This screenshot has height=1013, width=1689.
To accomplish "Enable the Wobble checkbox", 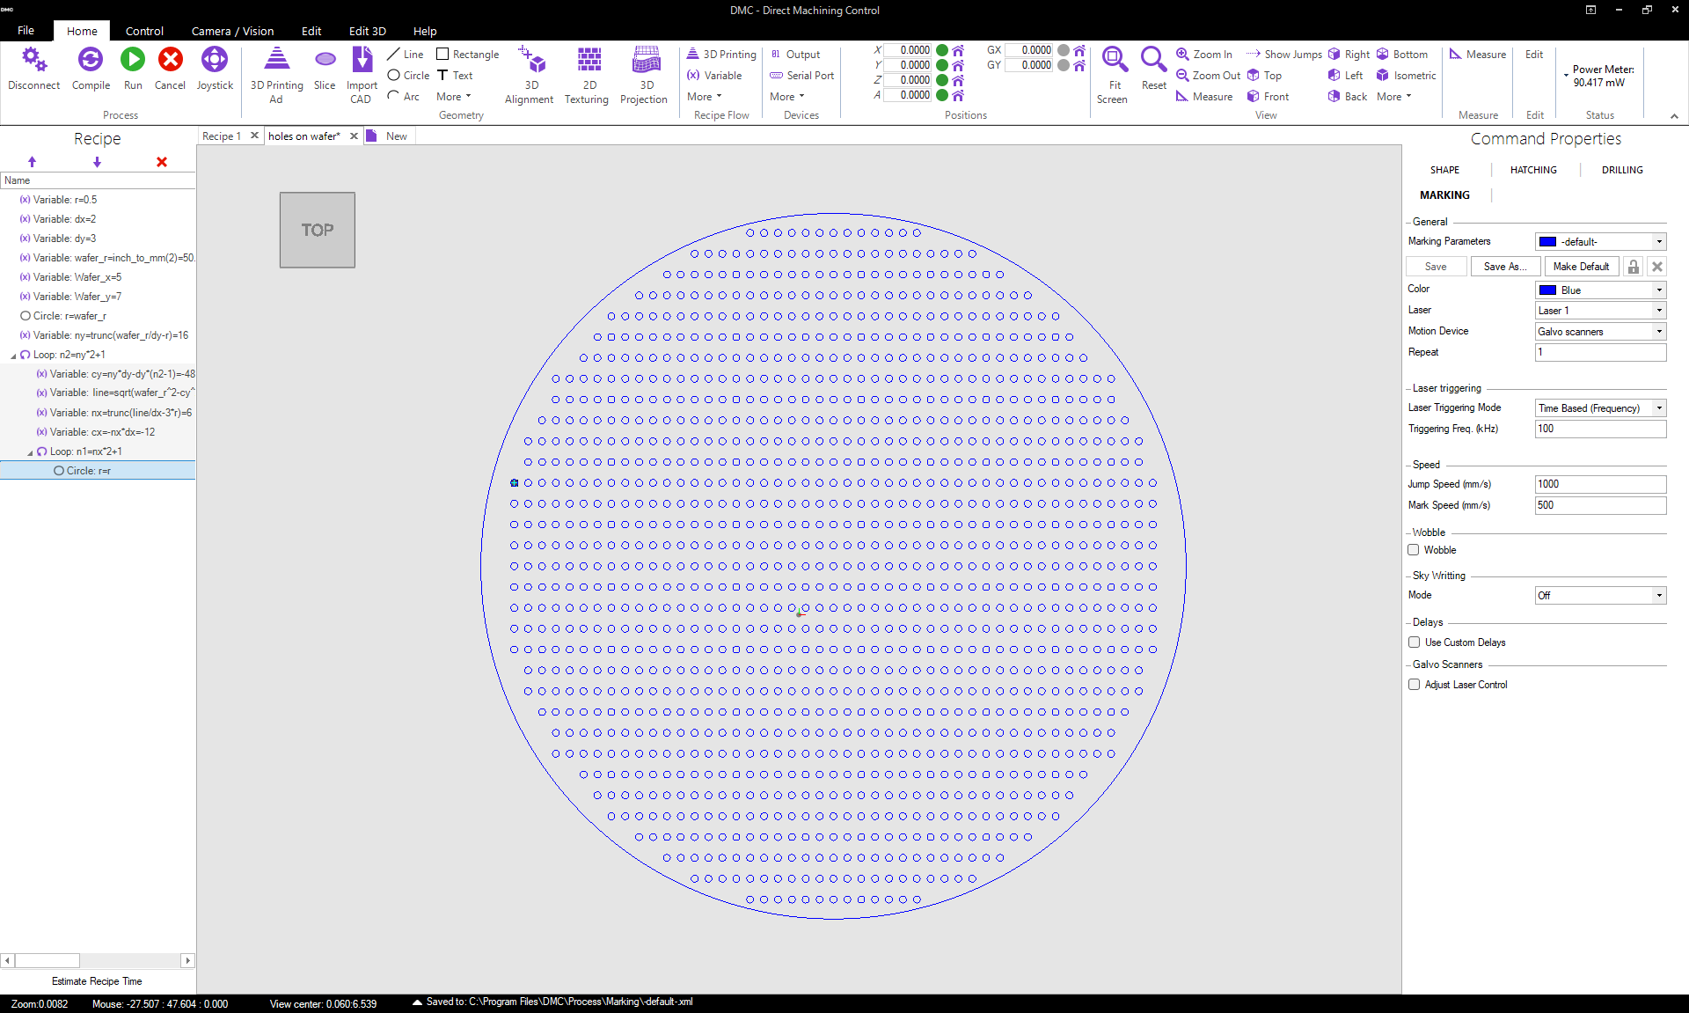I will pos(1414,550).
